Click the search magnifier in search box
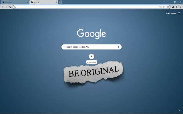 click(x=64, y=47)
